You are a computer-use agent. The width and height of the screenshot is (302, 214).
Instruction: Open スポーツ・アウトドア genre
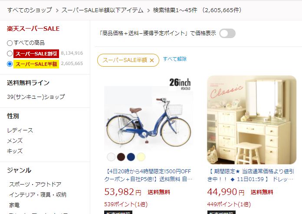35,185
